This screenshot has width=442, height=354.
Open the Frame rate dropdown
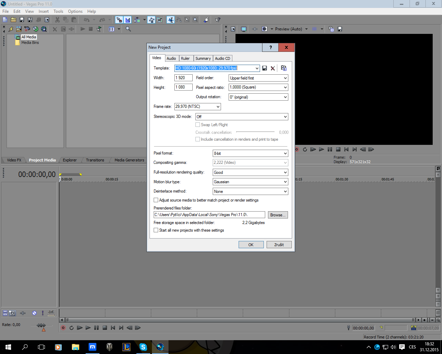tap(218, 106)
